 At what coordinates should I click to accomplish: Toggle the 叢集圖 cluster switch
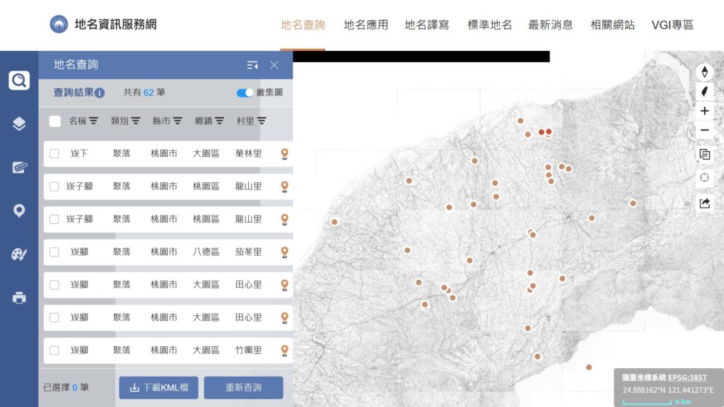(x=245, y=93)
